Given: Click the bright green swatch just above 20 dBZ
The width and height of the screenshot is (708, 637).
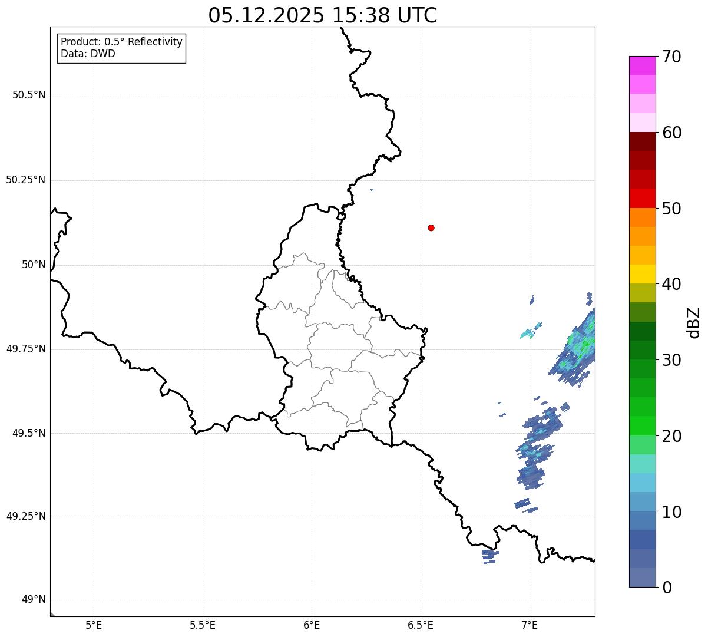Looking at the screenshot, I should coord(642,425).
